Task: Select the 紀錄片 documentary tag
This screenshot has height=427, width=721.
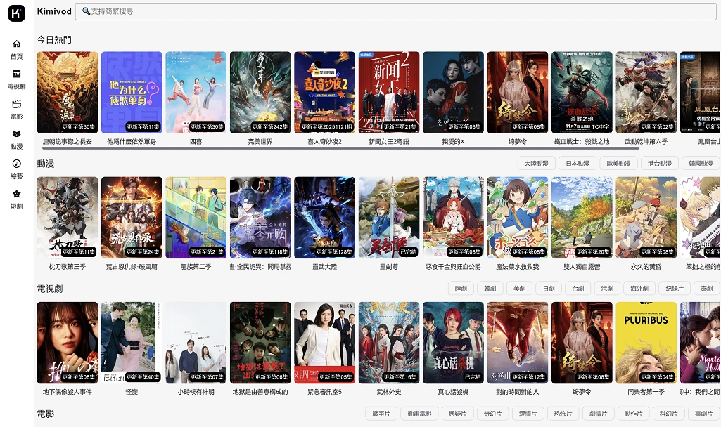Action: [x=674, y=289]
